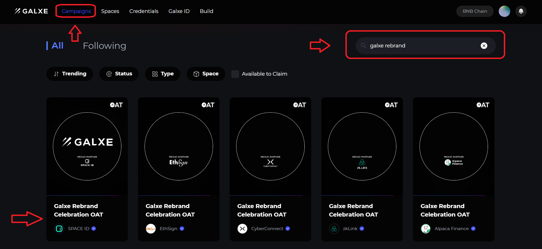Clear the search text with the X icon
The height and width of the screenshot is (249, 542).
[484, 46]
